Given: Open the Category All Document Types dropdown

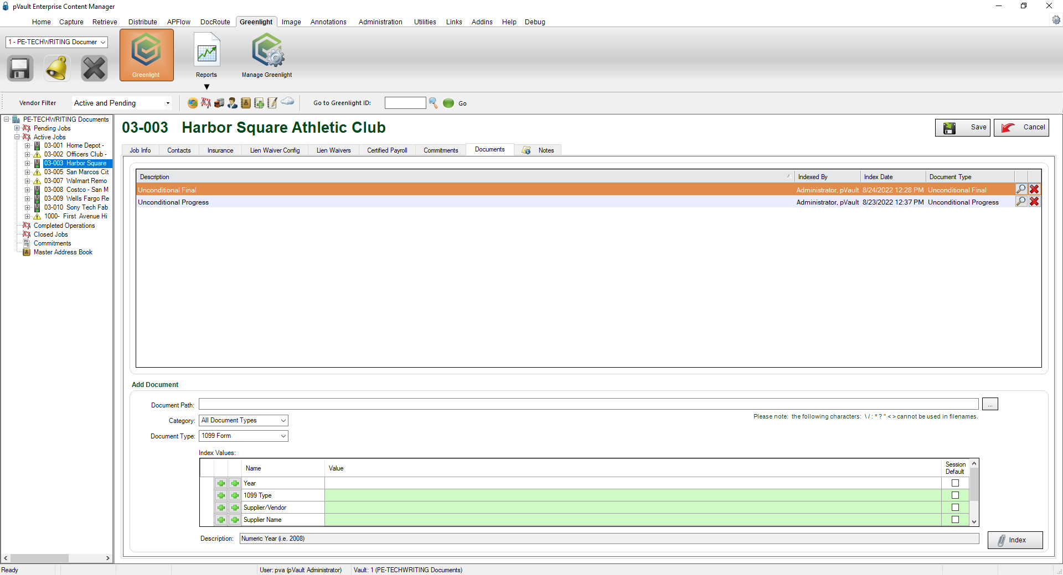Looking at the screenshot, I should pyautogui.click(x=244, y=420).
